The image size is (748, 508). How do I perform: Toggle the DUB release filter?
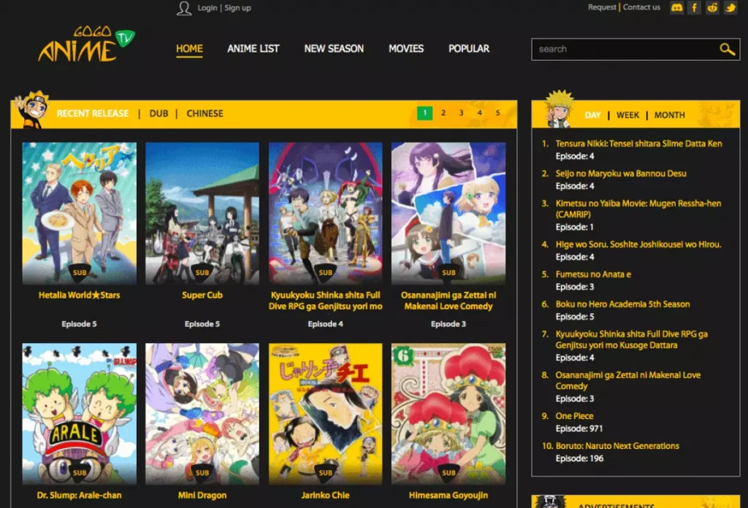[x=157, y=113]
